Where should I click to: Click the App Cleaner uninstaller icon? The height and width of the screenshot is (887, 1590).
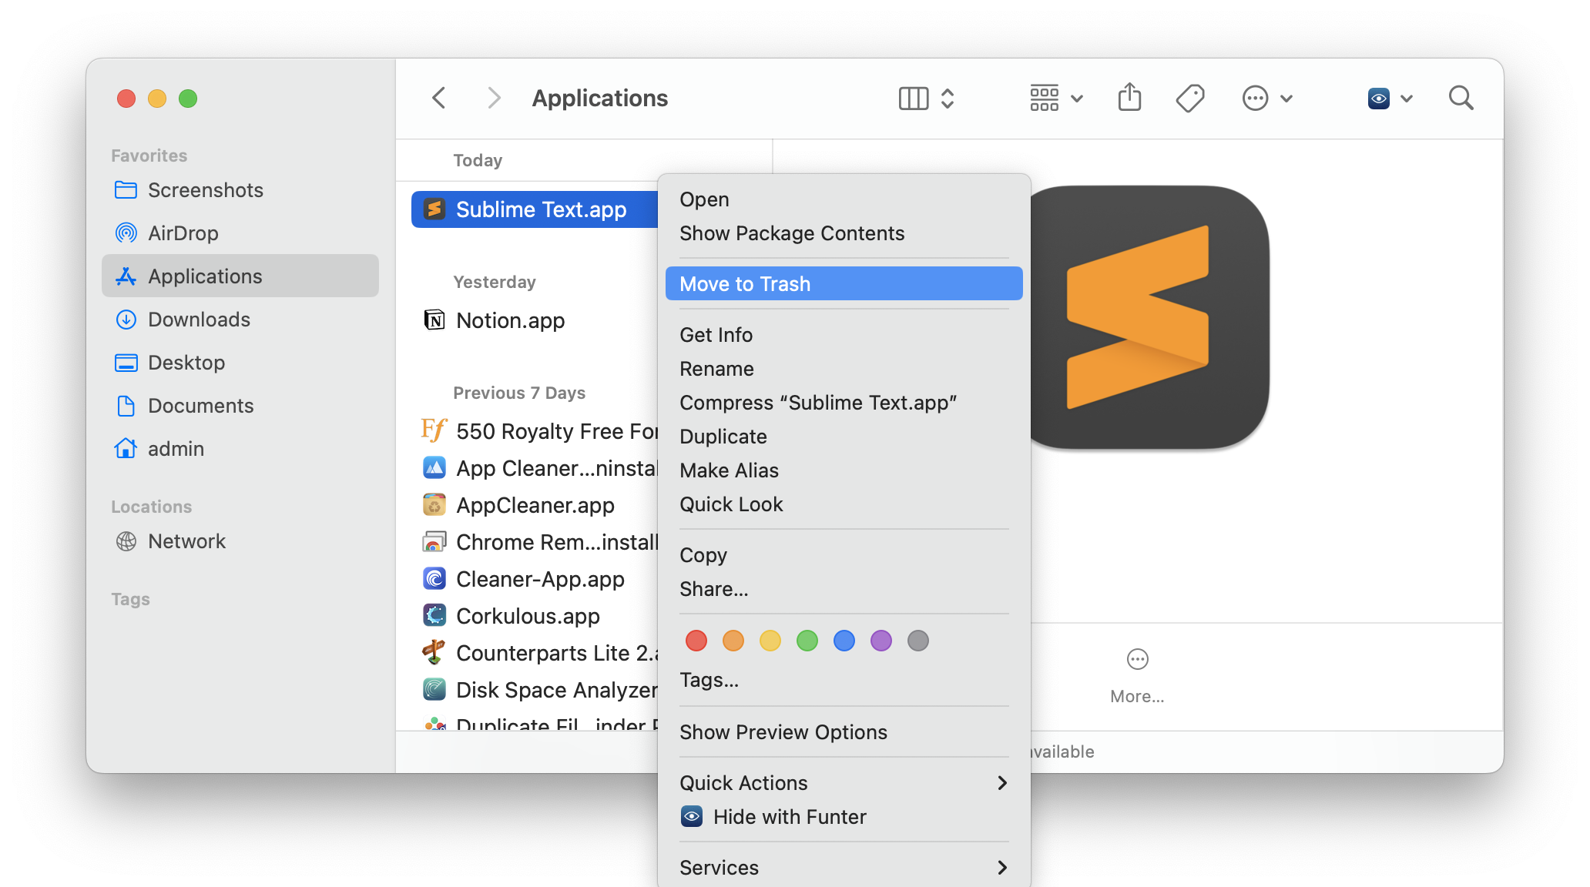coord(434,467)
